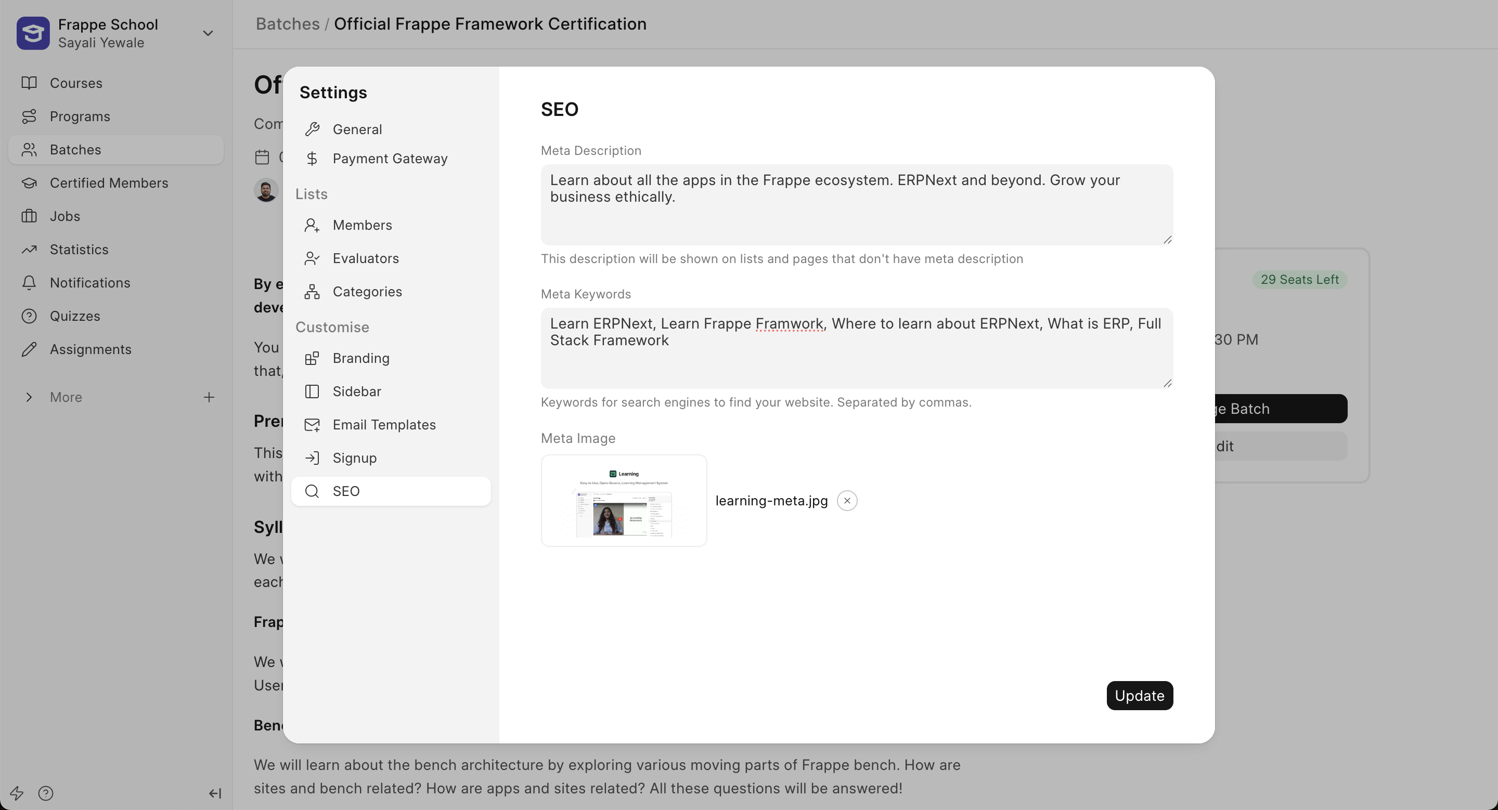1498x810 pixels.
Task: Click the blocks icon next to Branding
Action: pos(312,358)
